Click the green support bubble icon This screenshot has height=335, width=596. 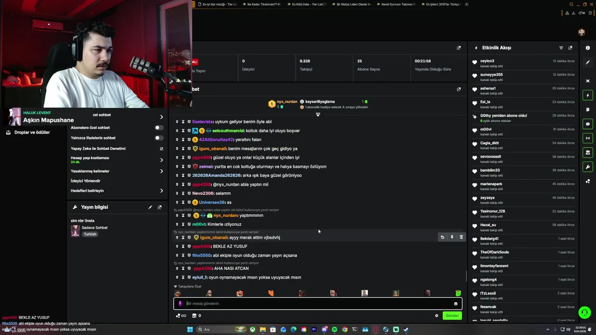pyautogui.click(x=584, y=313)
